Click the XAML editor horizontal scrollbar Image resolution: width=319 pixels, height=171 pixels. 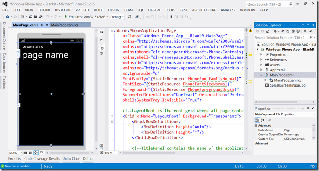[181, 153]
